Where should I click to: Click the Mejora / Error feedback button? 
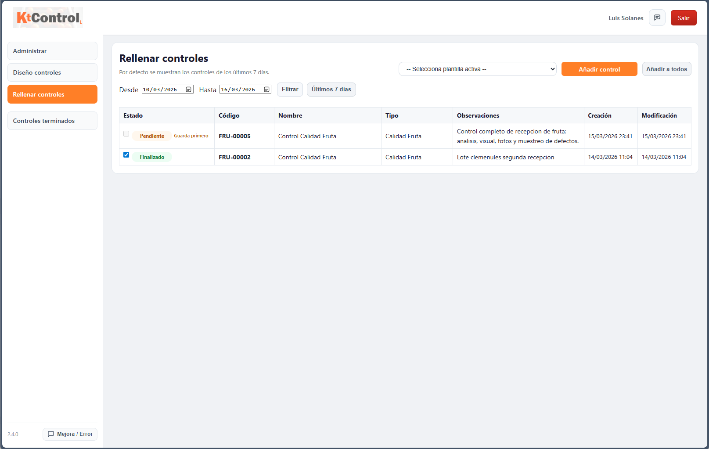(70, 434)
